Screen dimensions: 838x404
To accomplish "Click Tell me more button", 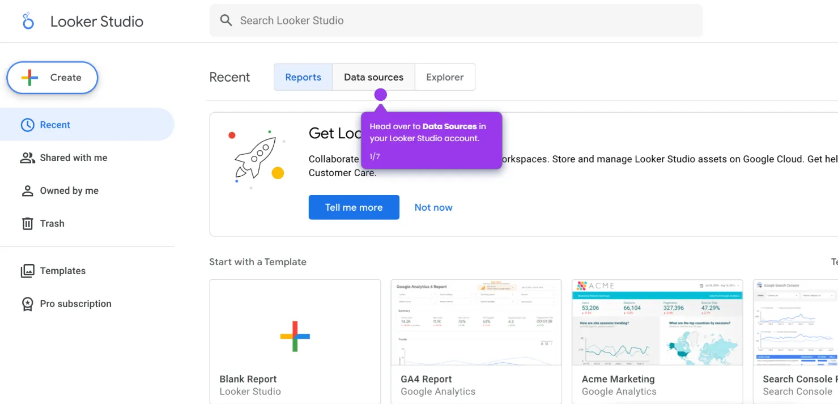I will click(x=354, y=207).
